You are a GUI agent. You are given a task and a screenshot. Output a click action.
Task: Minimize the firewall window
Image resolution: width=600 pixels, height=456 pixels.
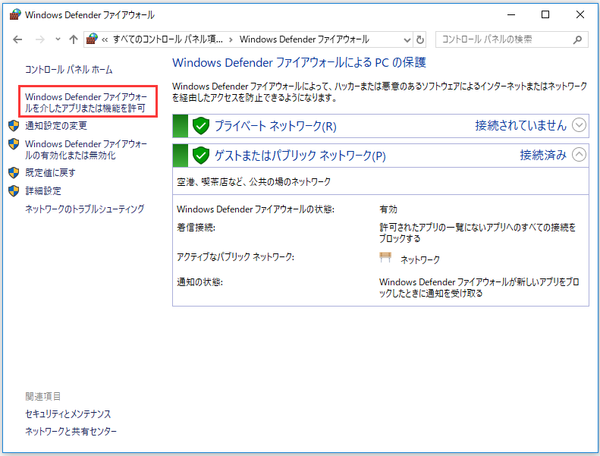click(x=510, y=14)
